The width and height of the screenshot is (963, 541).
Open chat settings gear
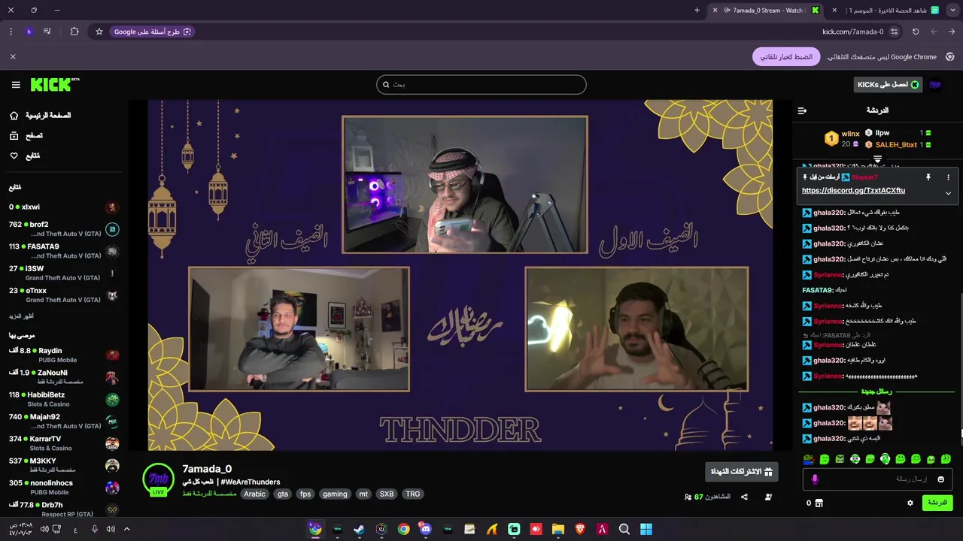(x=910, y=503)
